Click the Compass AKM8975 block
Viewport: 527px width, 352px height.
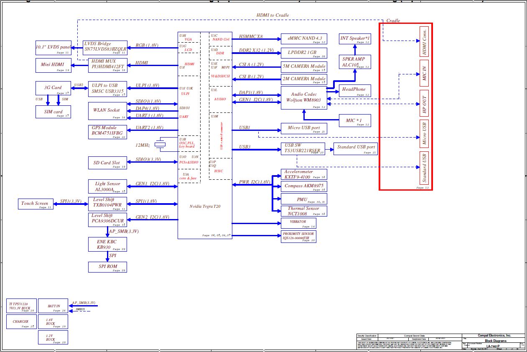click(x=304, y=186)
